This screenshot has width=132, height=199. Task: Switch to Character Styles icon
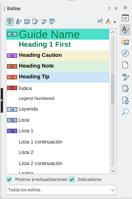pos(19,22)
